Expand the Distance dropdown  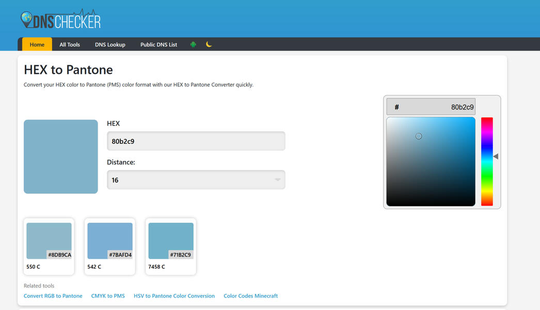[x=196, y=180]
